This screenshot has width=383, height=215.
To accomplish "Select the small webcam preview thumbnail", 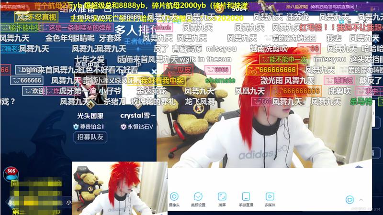I will coord(119,188).
